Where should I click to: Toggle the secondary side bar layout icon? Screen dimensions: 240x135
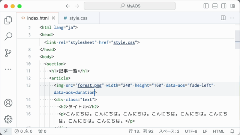[x=223, y=6]
